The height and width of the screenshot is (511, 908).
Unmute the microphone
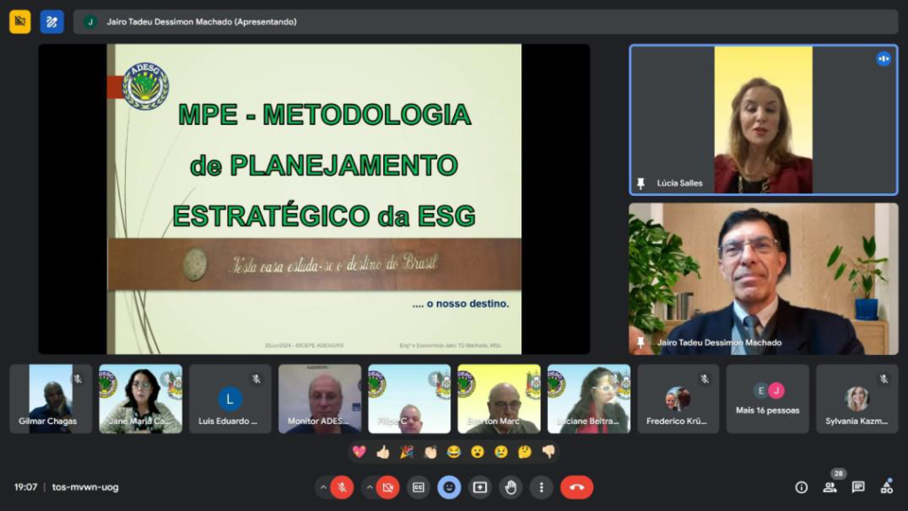(x=341, y=487)
